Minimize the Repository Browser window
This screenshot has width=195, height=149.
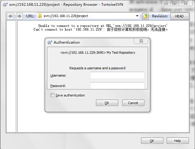[x=166, y=3]
